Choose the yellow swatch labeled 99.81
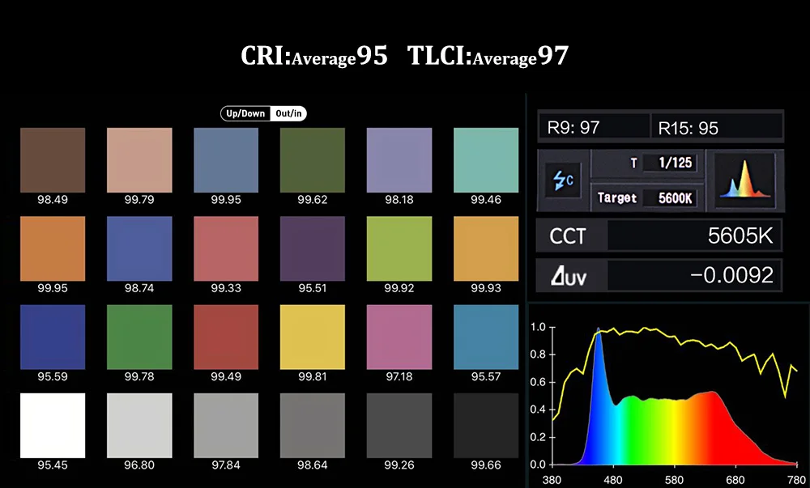The width and height of the screenshot is (810, 488). coord(313,337)
